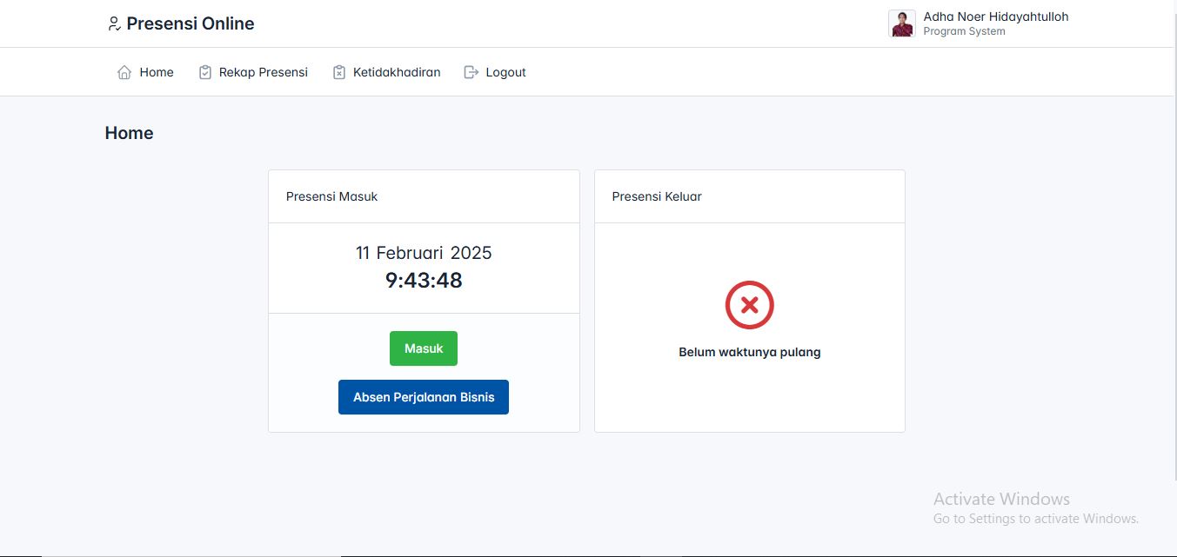The image size is (1177, 557).
Task: Click the Belum waktunya pulang message
Action: point(750,352)
